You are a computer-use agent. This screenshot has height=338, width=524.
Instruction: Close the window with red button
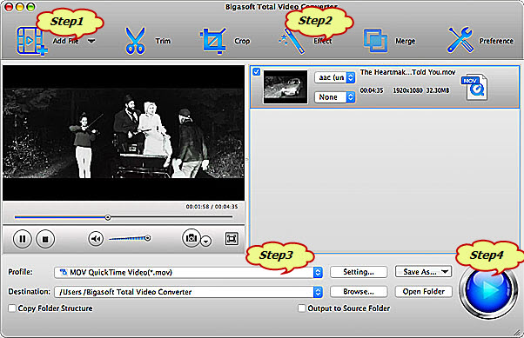9,6
